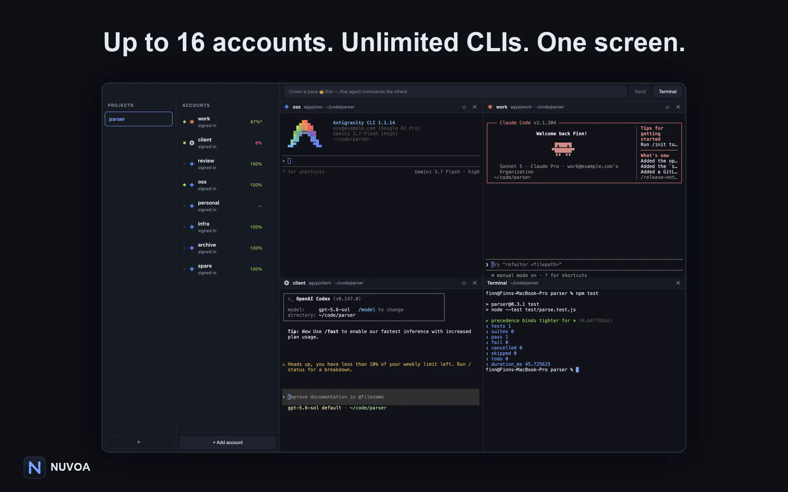Toggle the green status dot for work account
Screen dimensions: 788x492
[x=184, y=122]
